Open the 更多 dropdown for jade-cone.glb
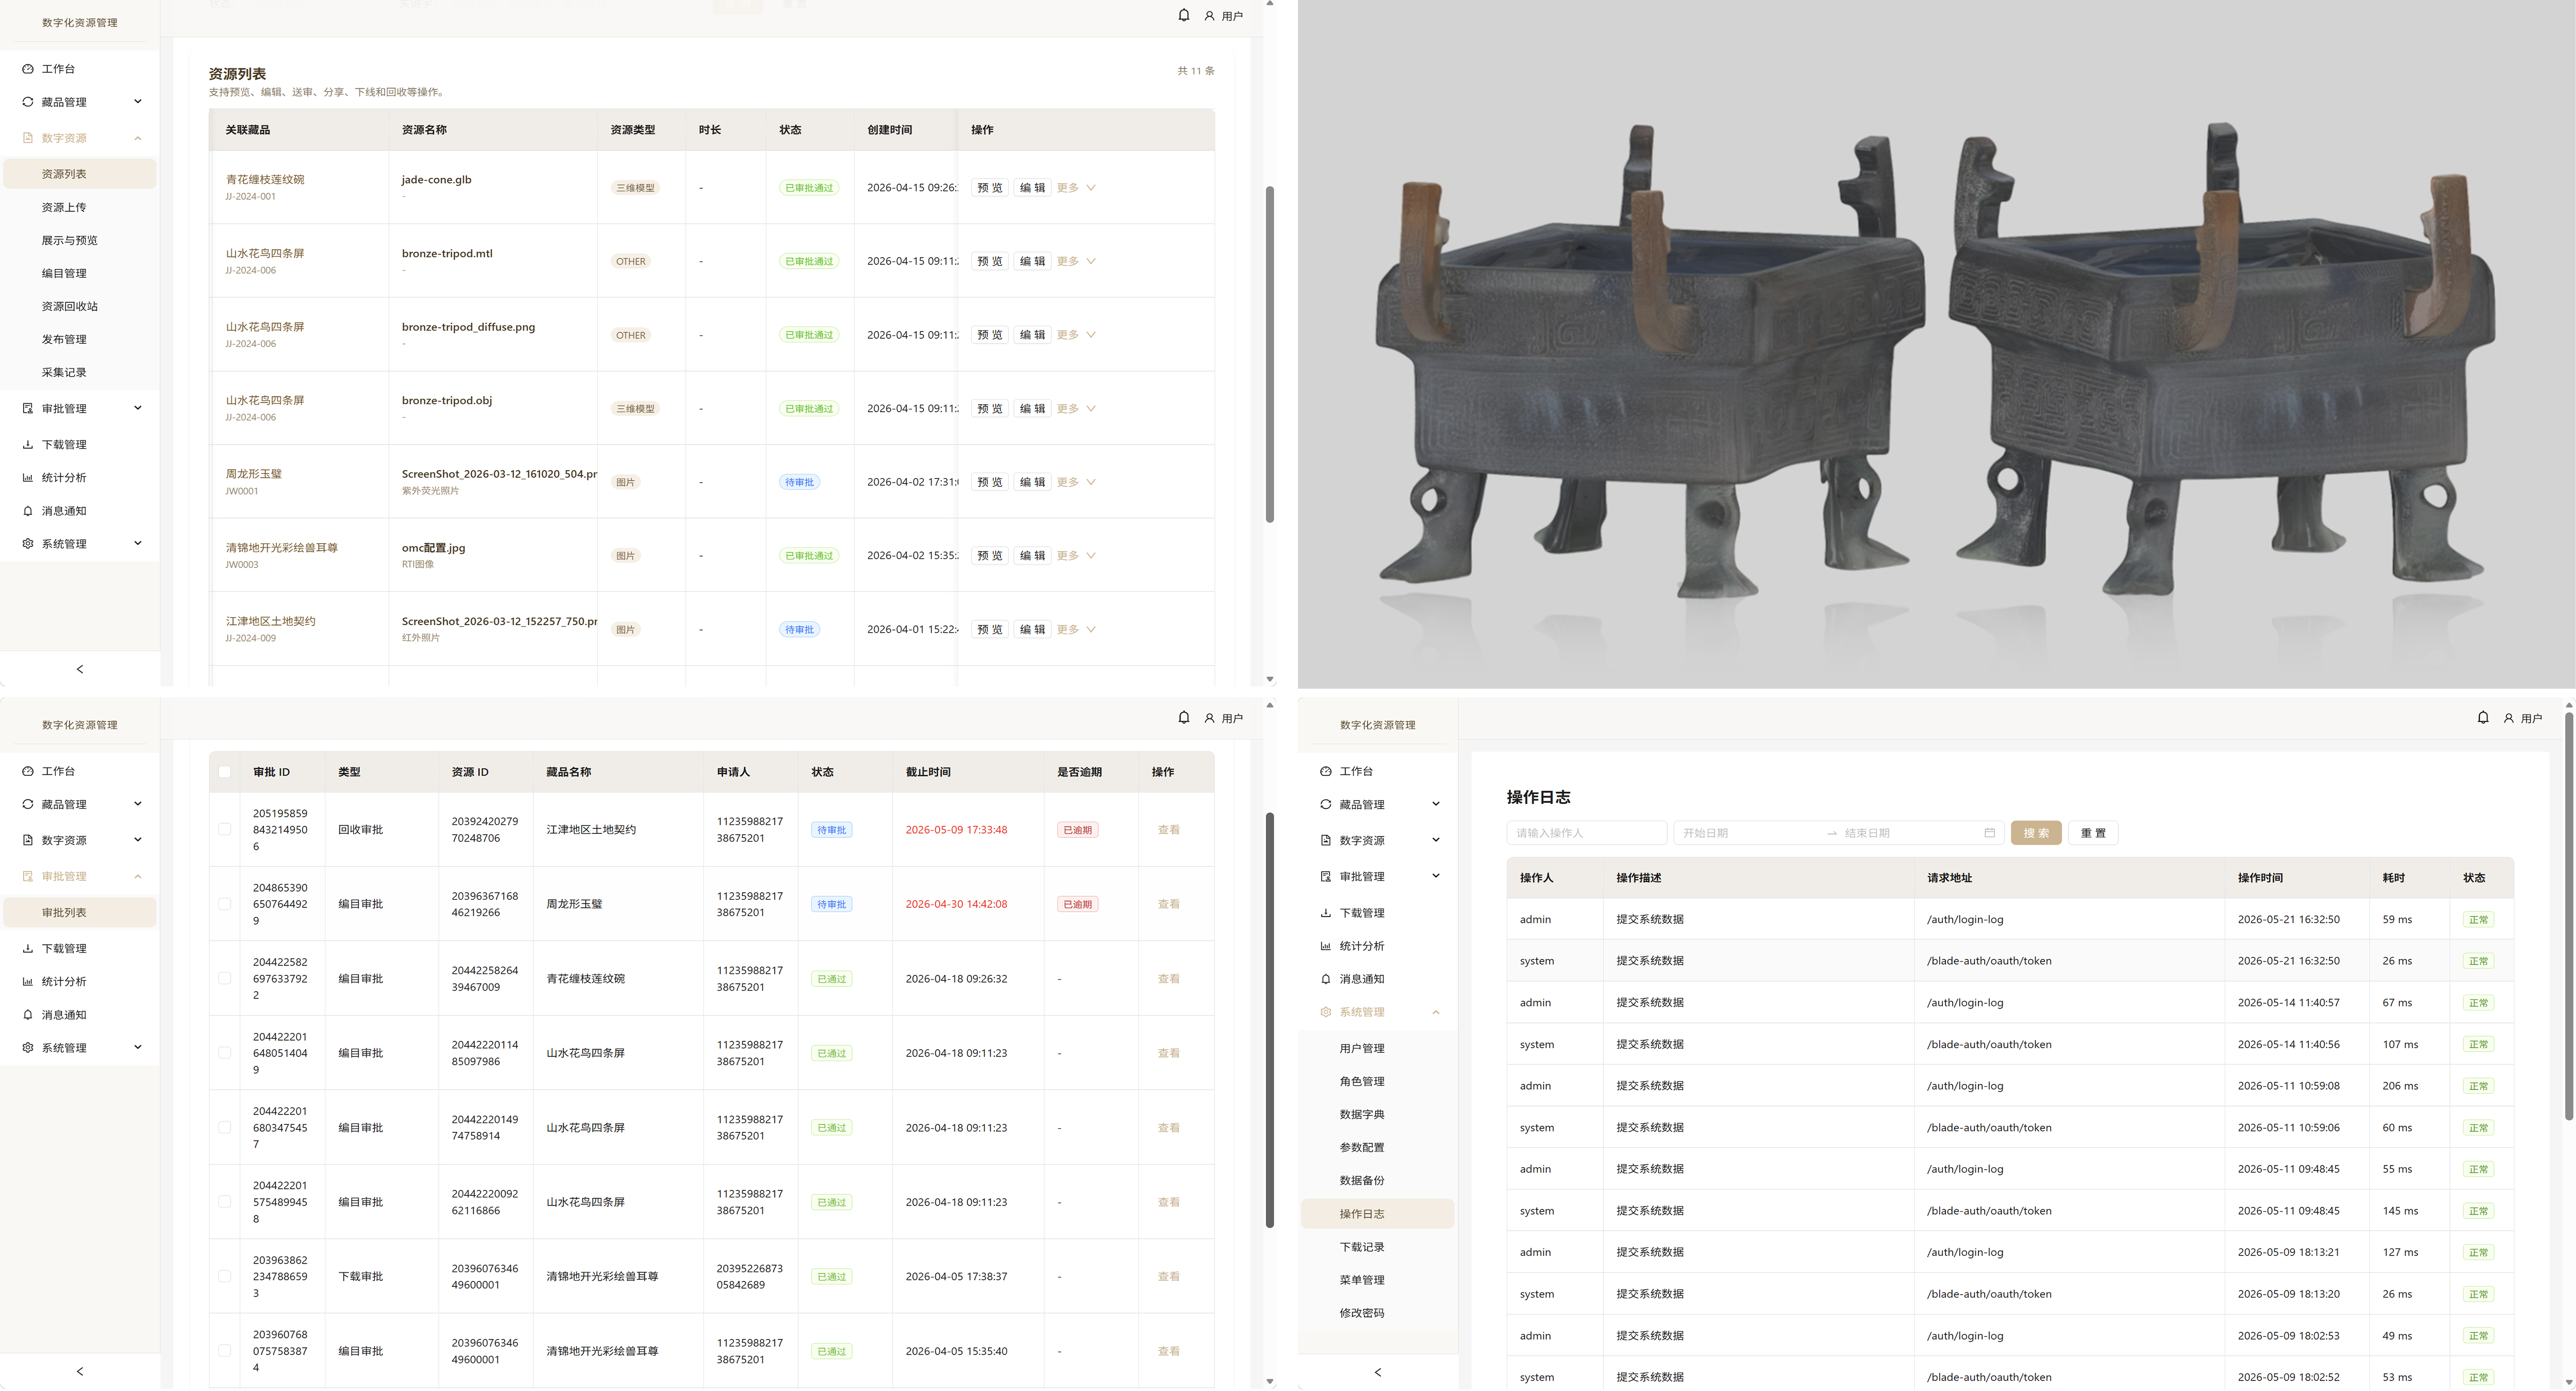This screenshot has width=2576, height=1391. point(1076,188)
